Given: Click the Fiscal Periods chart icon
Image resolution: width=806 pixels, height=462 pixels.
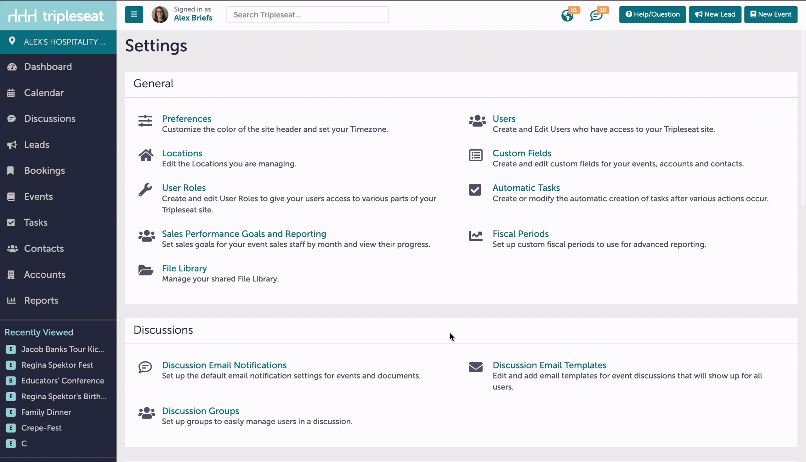Looking at the screenshot, I should pos(476,236).
